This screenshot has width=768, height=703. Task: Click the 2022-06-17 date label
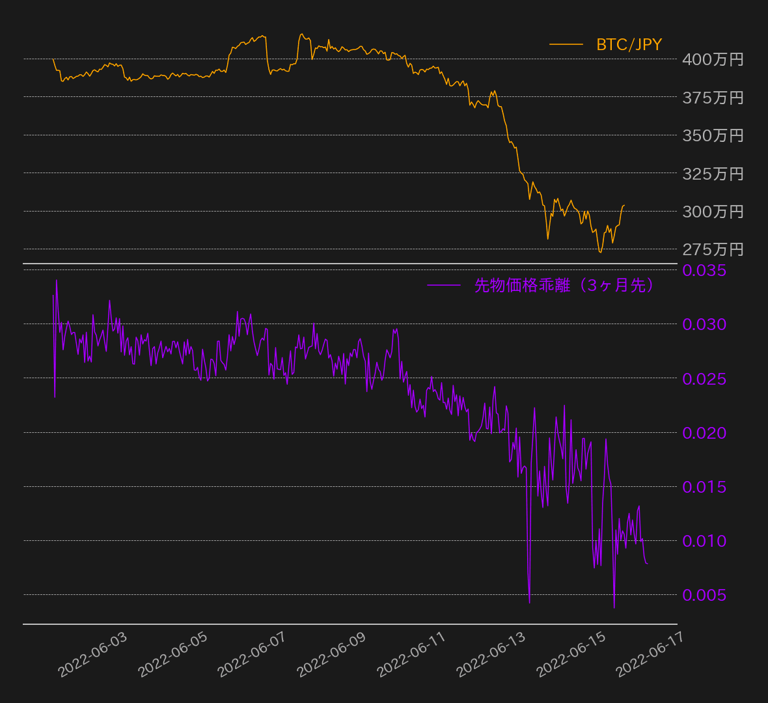point(650,655)
